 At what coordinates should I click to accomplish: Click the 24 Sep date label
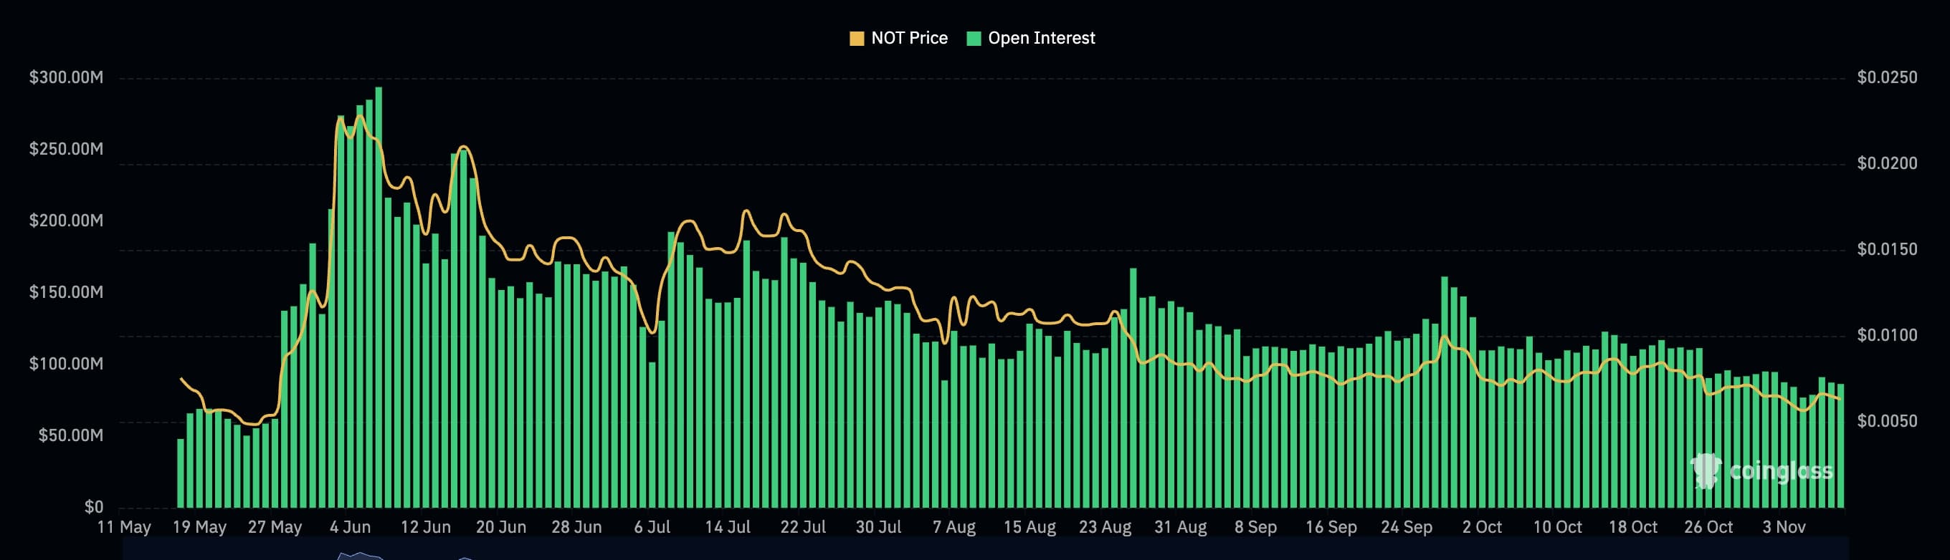click(x=1407, y=528)
